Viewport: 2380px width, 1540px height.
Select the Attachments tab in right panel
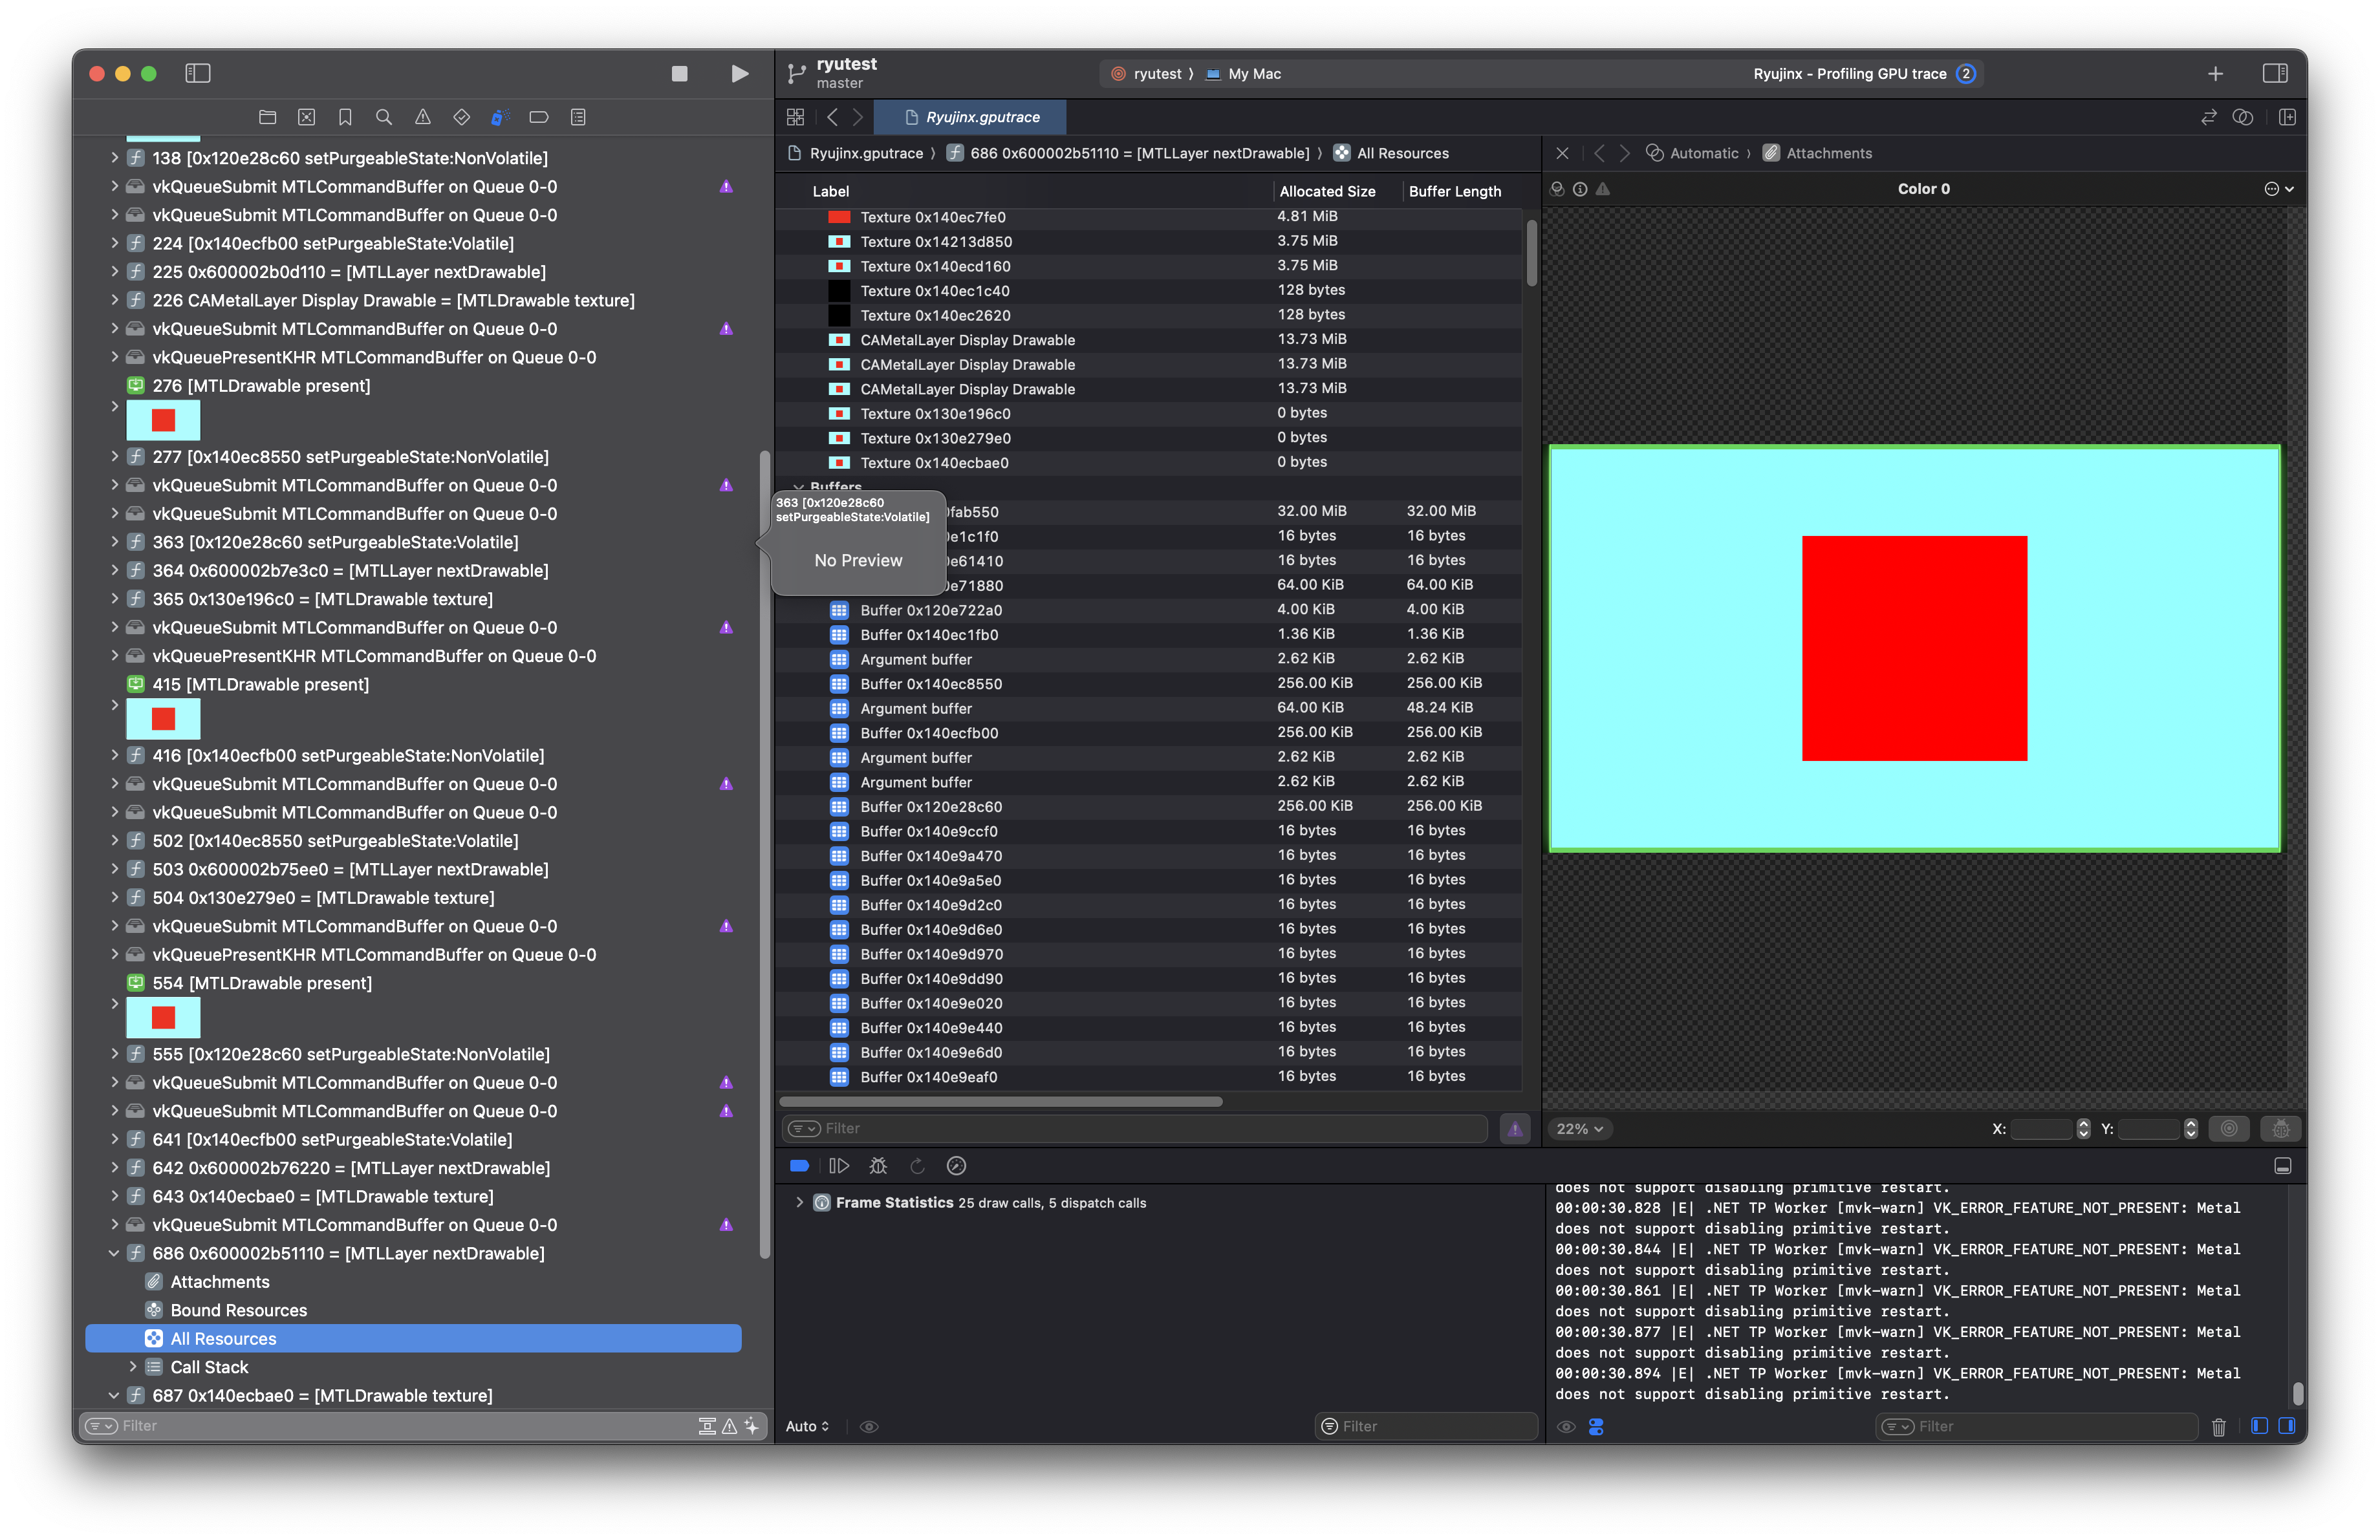tap(1828, 153)
